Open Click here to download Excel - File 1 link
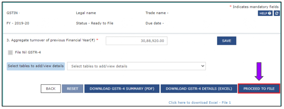This screenshot has height=109, width=284. 200,102
